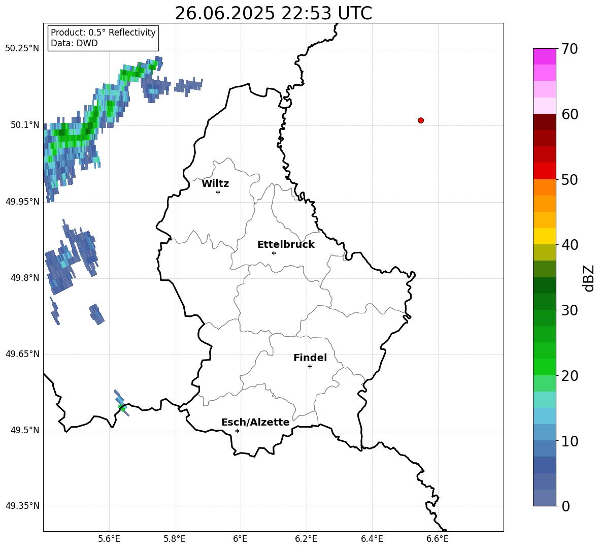This screenshot has width=601, height=549.
Task: Pick the magenta top colorbar swatch
Action: coord(544,56)
